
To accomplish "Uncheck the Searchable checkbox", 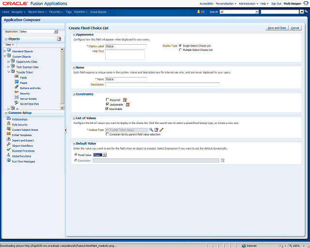I will [107, 109].
